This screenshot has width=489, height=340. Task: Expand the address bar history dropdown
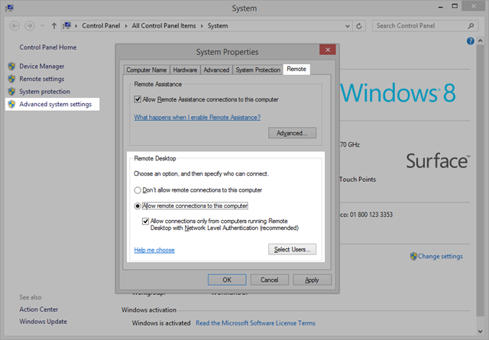pyautogui.click(x=348, y=26)
